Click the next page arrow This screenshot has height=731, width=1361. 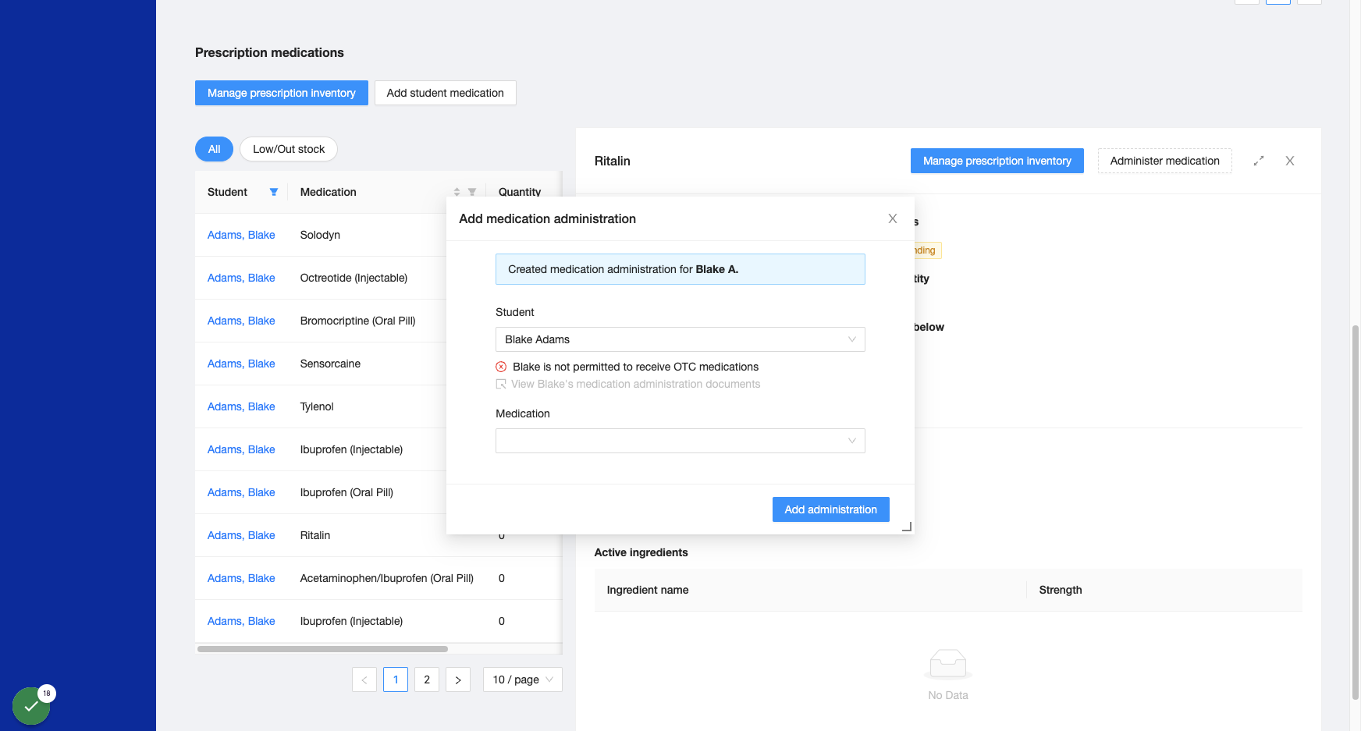coord(458,680)
